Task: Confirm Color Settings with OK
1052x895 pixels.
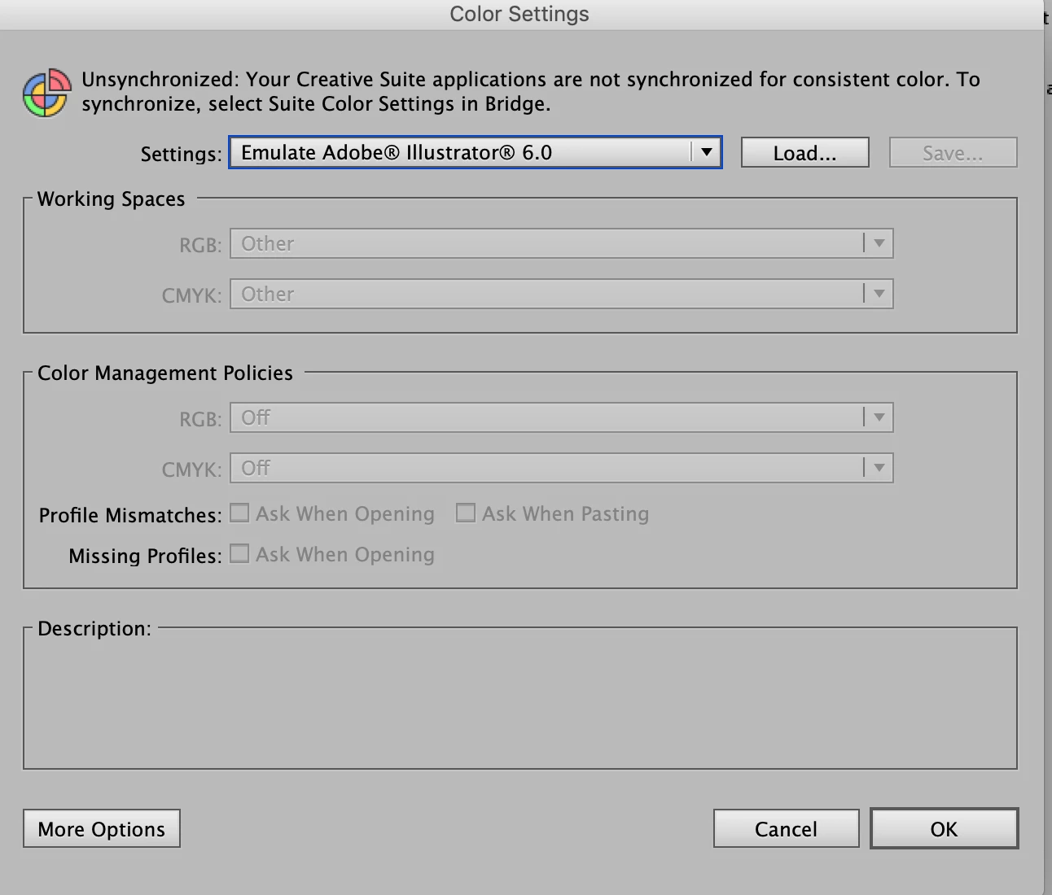Action: click(944, 828)
